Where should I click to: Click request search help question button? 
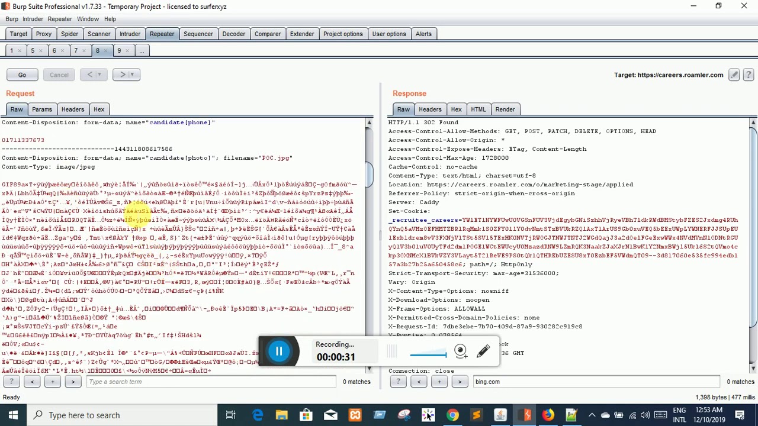coord(11,382)
